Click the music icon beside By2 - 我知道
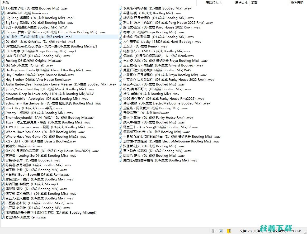Viewport: 307px width, 234px height. coord(3,27)
